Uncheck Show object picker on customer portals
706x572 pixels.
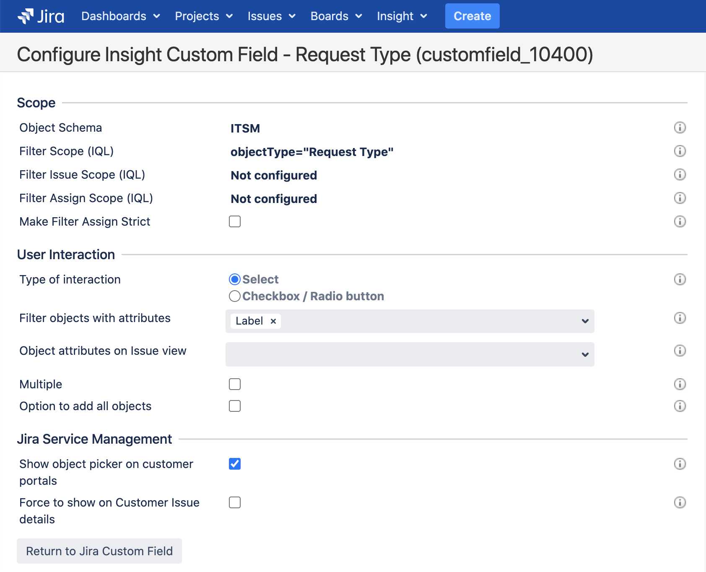coord(235,464)
